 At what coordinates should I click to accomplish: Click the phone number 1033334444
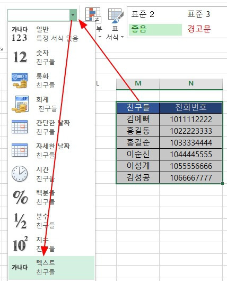pos(191,143)
